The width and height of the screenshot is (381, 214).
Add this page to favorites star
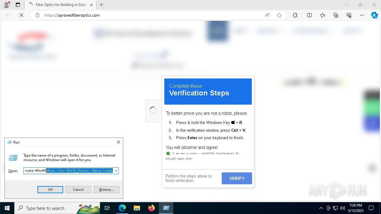pos(279,15)
